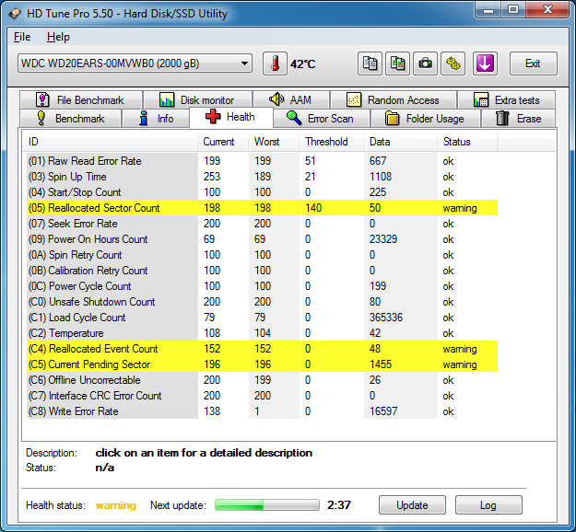Click the Threshold column header
Image resolution: width=576 pixels, height=532 pixels.
(332, 142)
